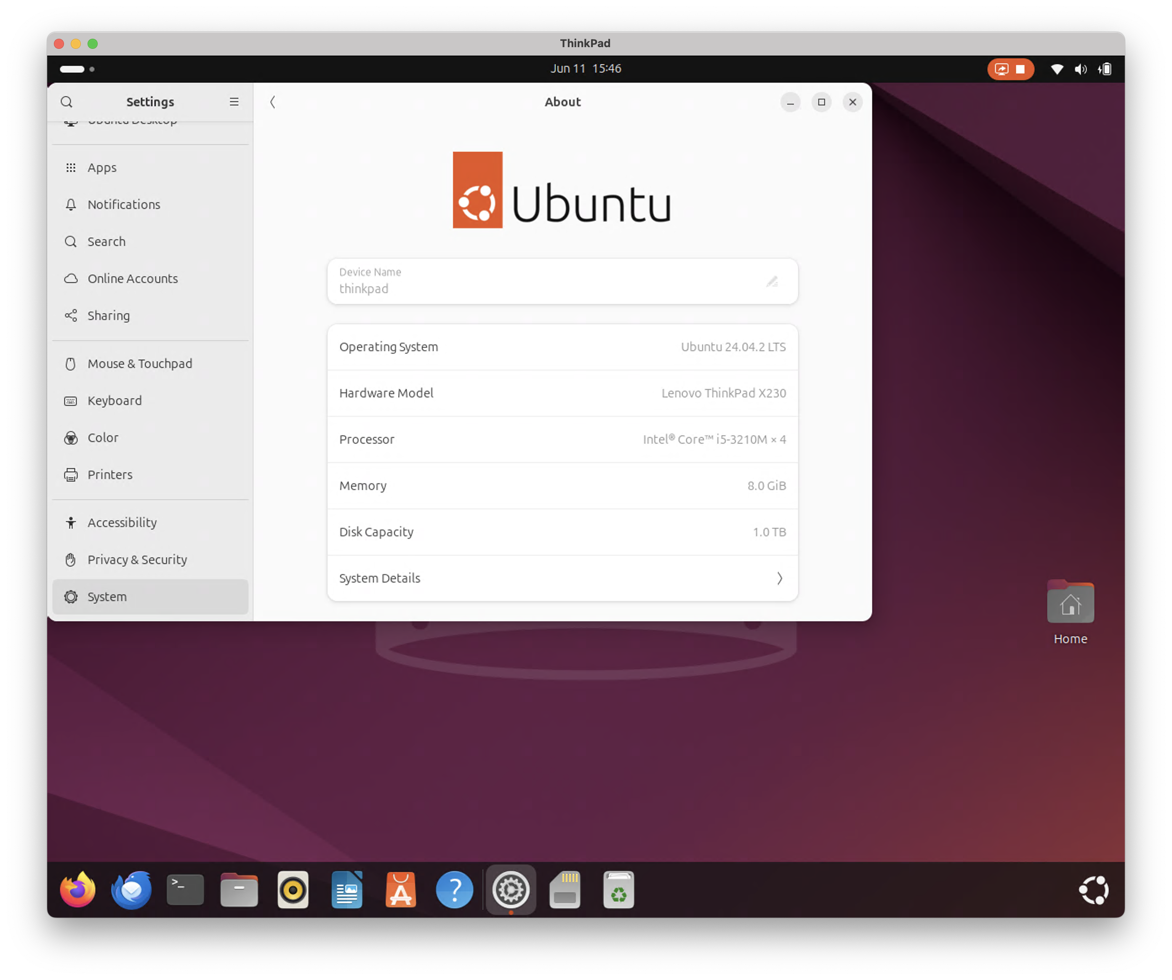The width and height of the screenshot is (1172, 980).
Task: Navigate back using the About page arrow
Action: point(273,102)
